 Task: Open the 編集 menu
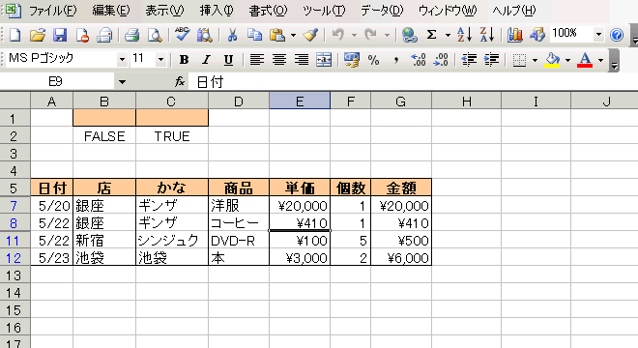tap(111, 11)
